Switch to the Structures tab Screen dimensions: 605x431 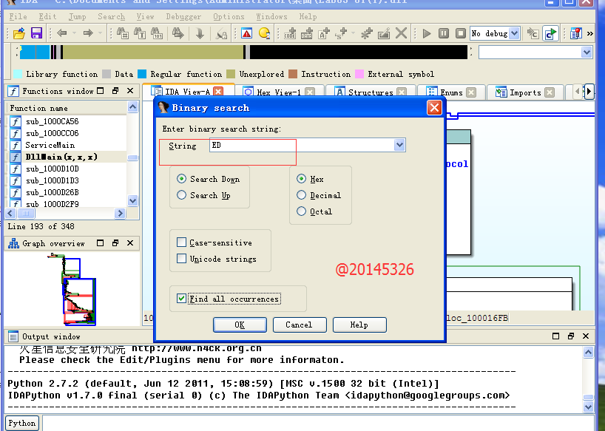tap(370, 92)
